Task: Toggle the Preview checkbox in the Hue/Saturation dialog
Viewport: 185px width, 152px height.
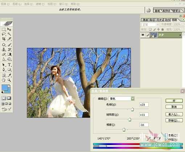Action: tap(166, 139)
